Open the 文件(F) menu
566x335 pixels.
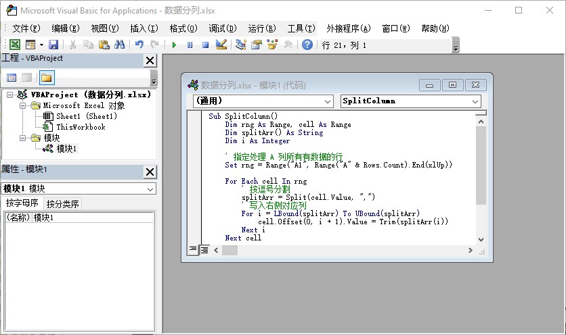click(x=26, y=28)
